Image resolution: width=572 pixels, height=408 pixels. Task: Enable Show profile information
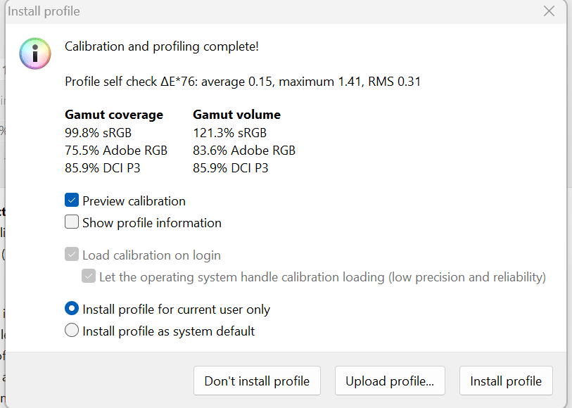click(72, 222)
